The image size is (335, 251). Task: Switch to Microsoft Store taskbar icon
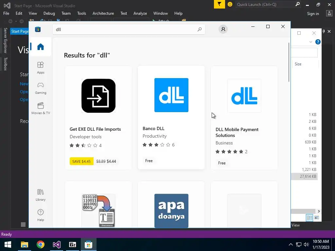click(88, 244)
